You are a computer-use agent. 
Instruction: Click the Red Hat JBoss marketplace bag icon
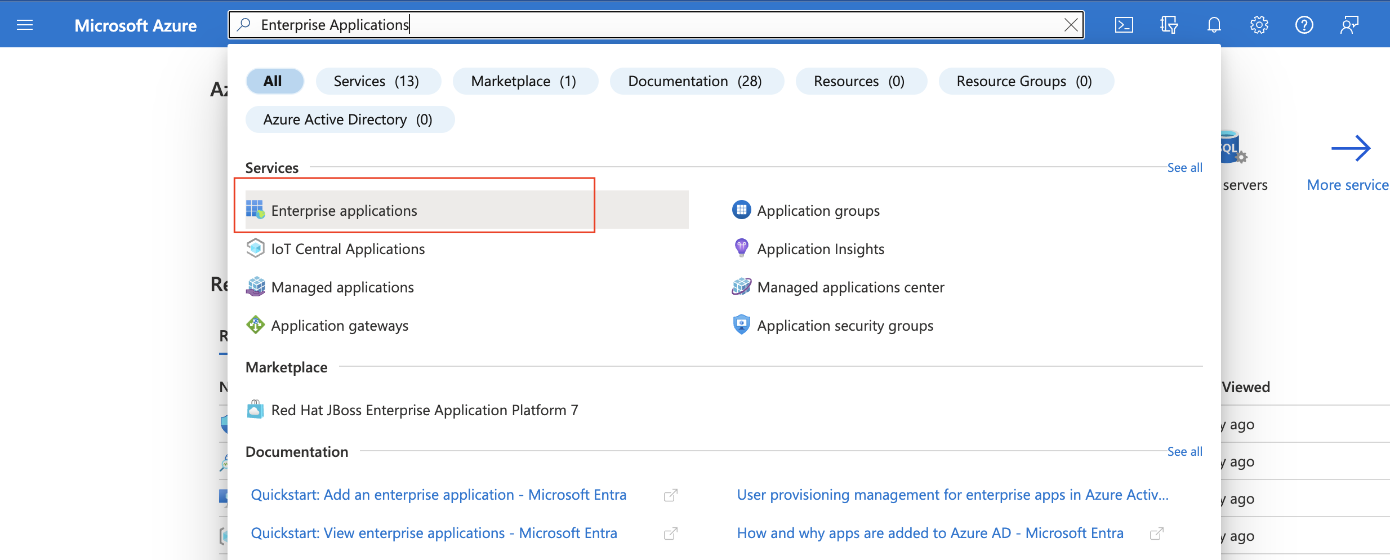tap(255, 409)
